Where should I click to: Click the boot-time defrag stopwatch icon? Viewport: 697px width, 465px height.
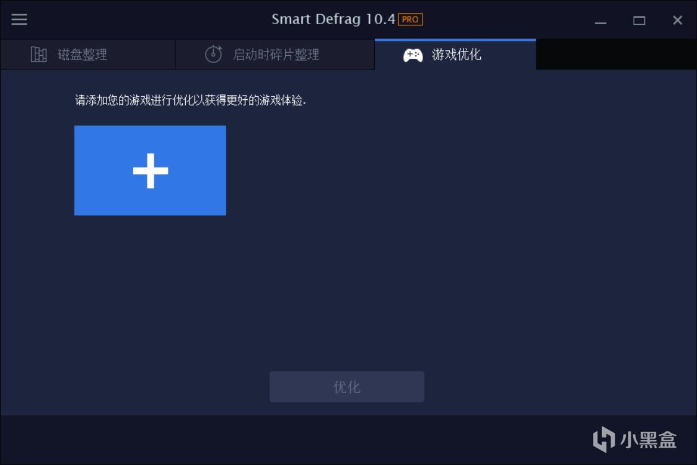[213, 55]
